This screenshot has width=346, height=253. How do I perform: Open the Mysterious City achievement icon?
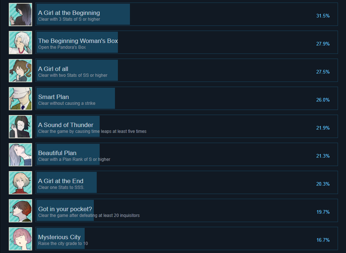point(20,239)
